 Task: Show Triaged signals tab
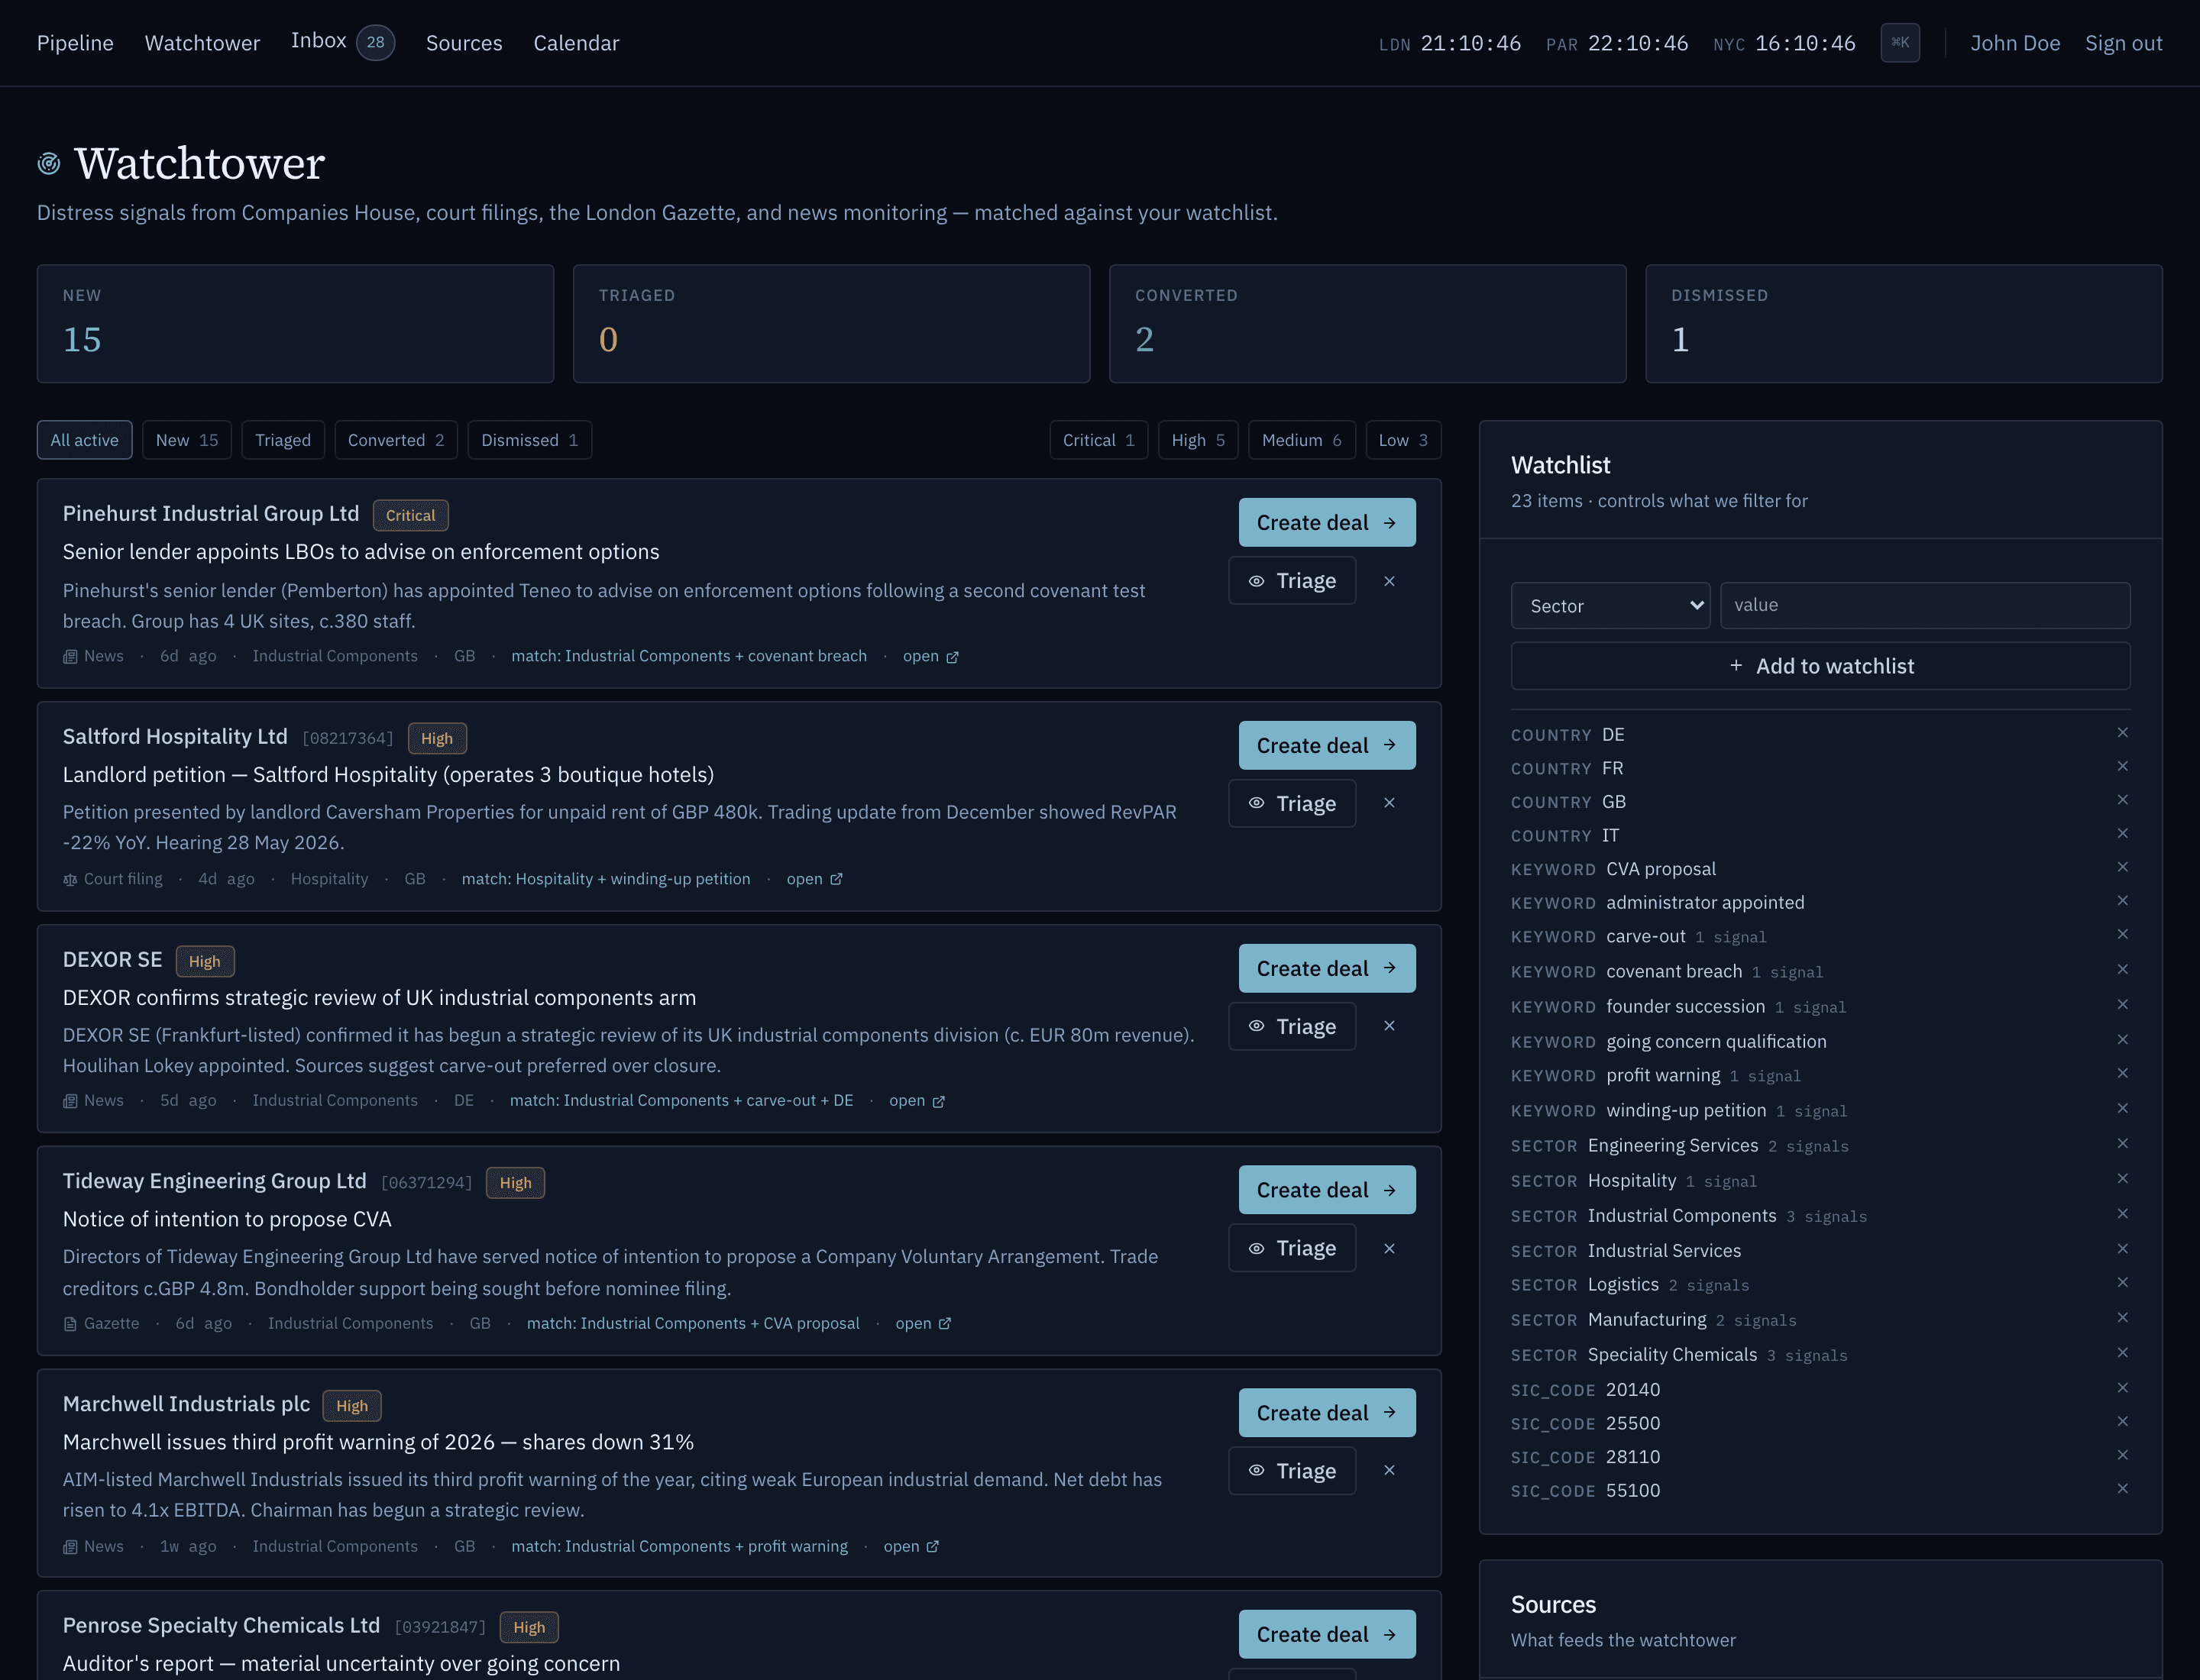pos(283,440)
